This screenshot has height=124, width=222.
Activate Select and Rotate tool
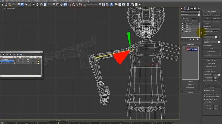coord(41,4)
